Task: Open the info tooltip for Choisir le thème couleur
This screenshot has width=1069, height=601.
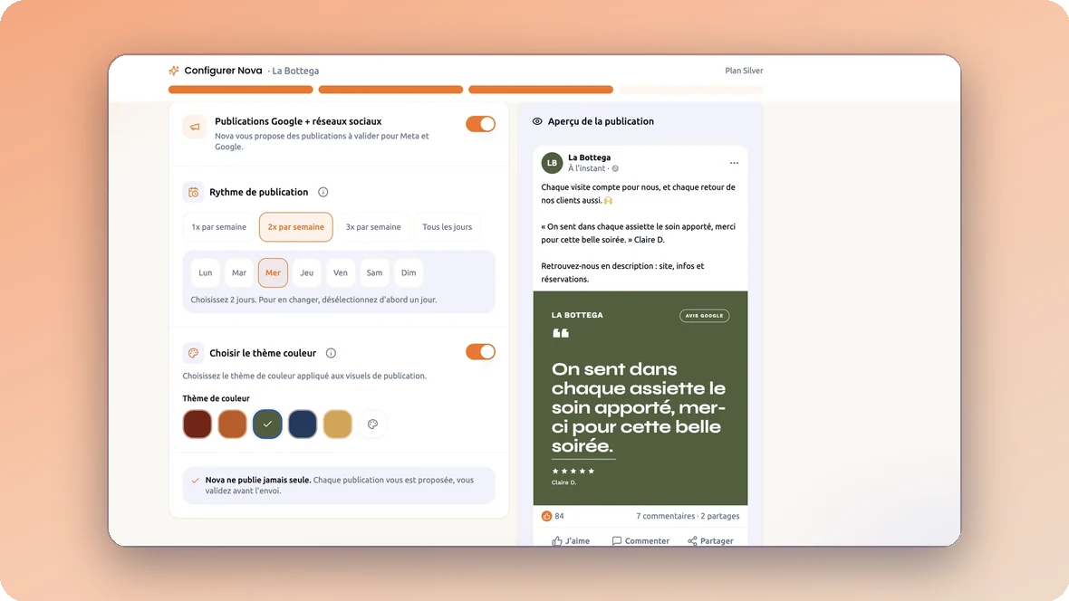Action: click(331, 353)
